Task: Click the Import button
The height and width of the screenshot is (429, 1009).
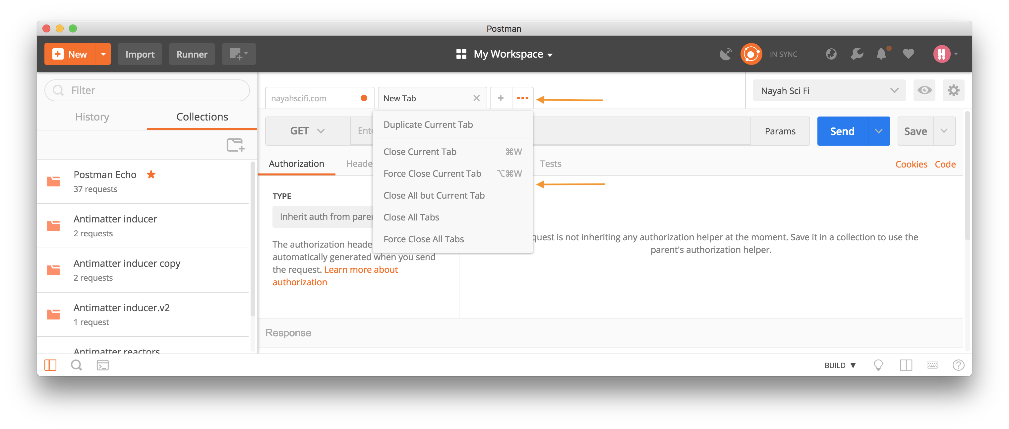Action: (x=140, y=54)
